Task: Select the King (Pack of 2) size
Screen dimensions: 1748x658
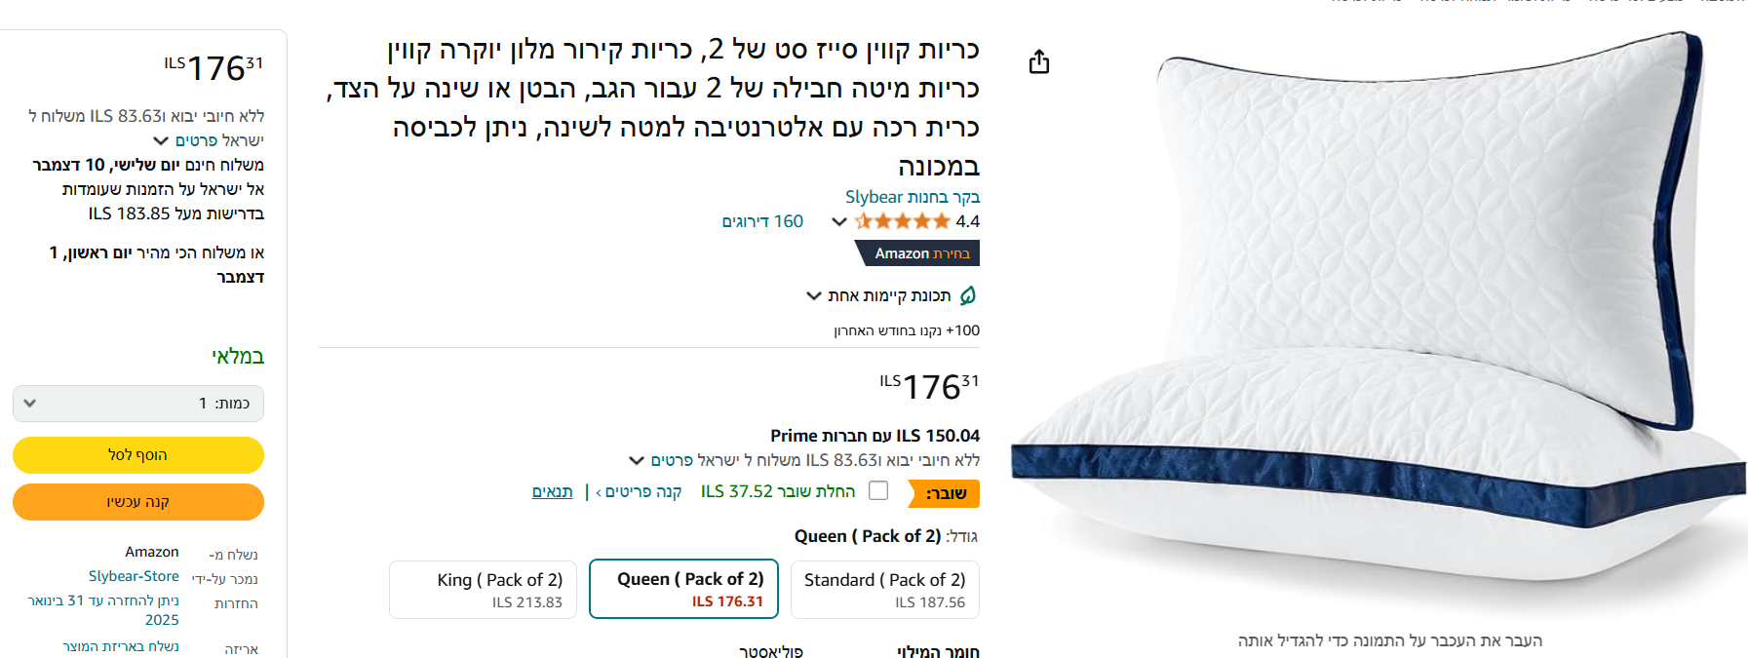Action: [484, 589]
